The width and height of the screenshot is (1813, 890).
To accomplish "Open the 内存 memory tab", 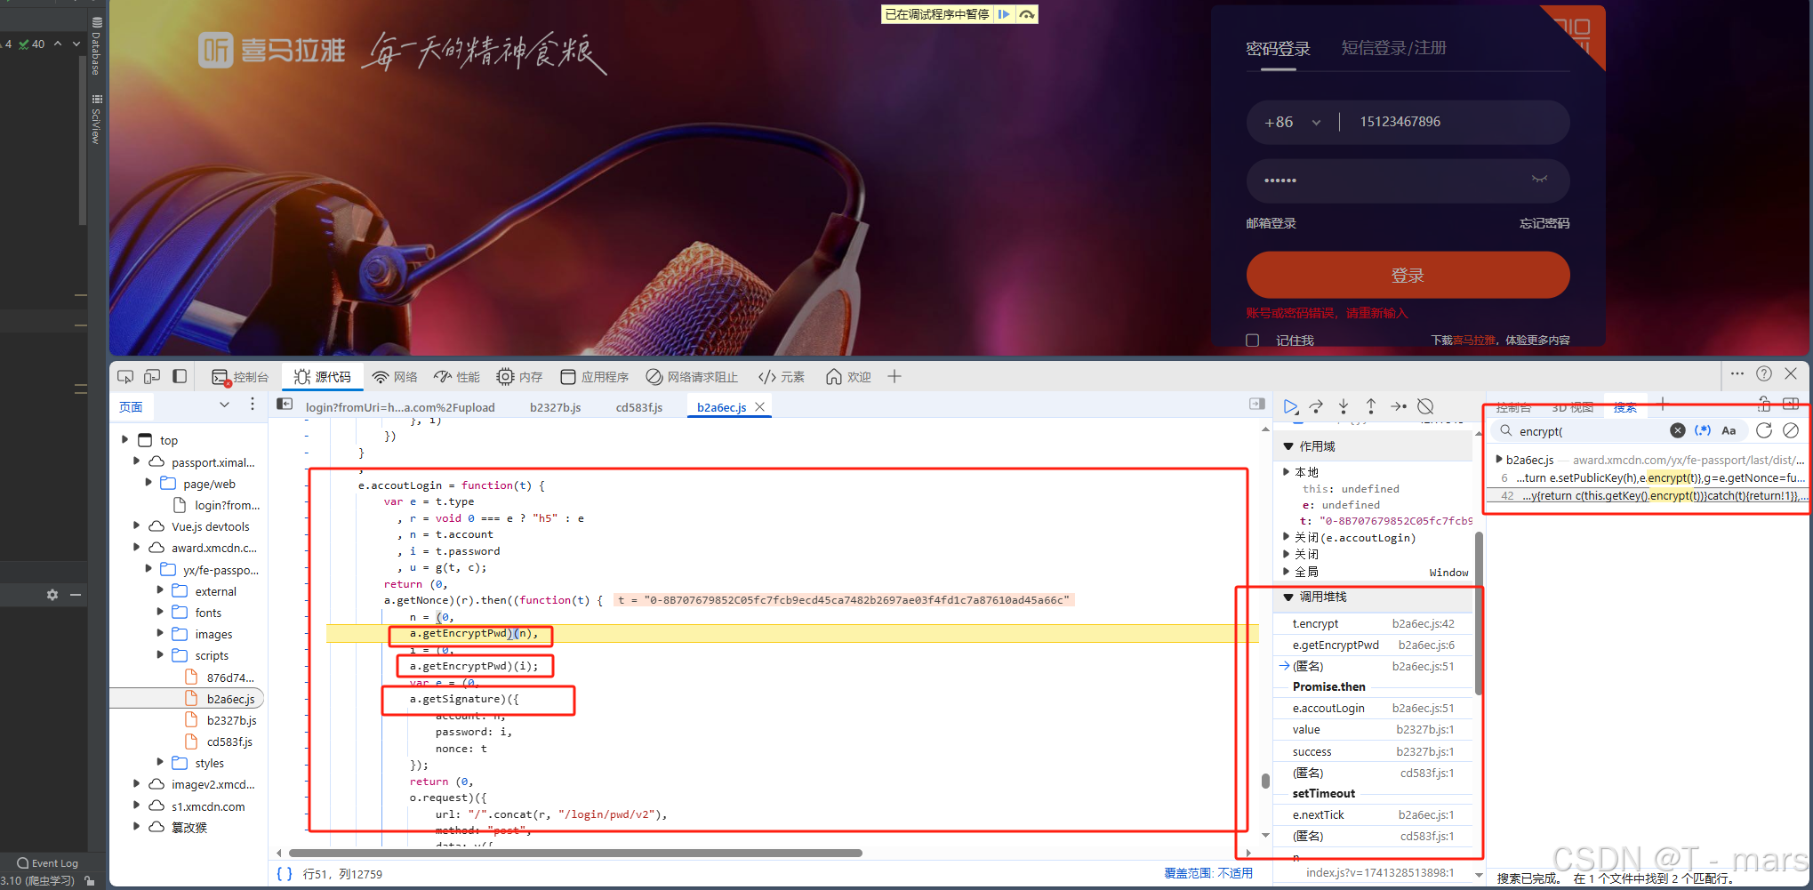I will point(519,377).
